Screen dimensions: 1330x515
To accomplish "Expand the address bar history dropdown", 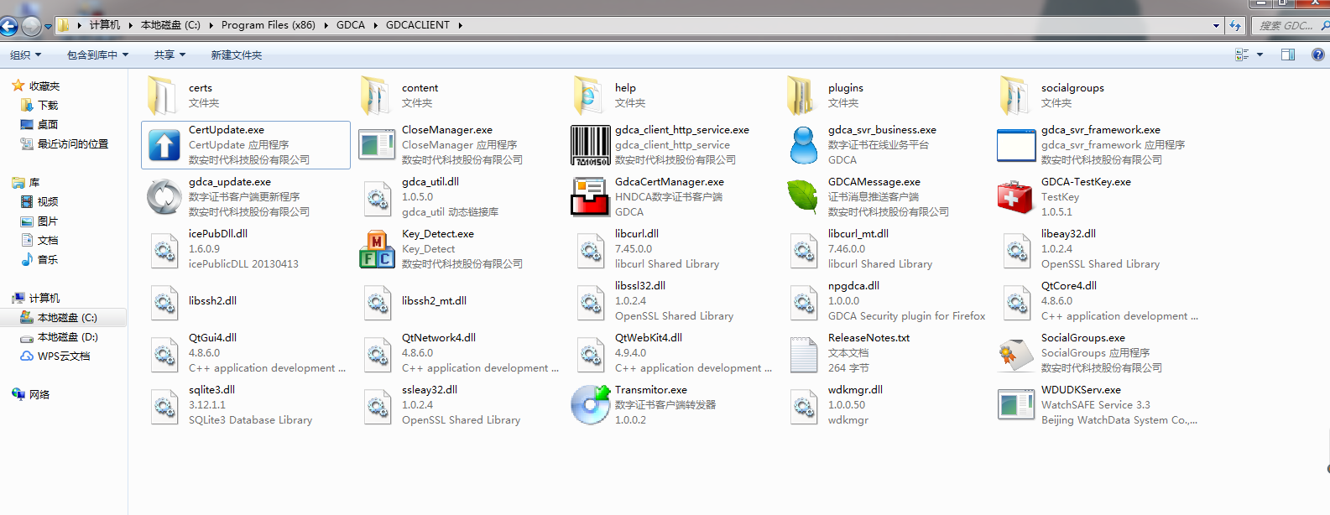I will click(1217, 25).
